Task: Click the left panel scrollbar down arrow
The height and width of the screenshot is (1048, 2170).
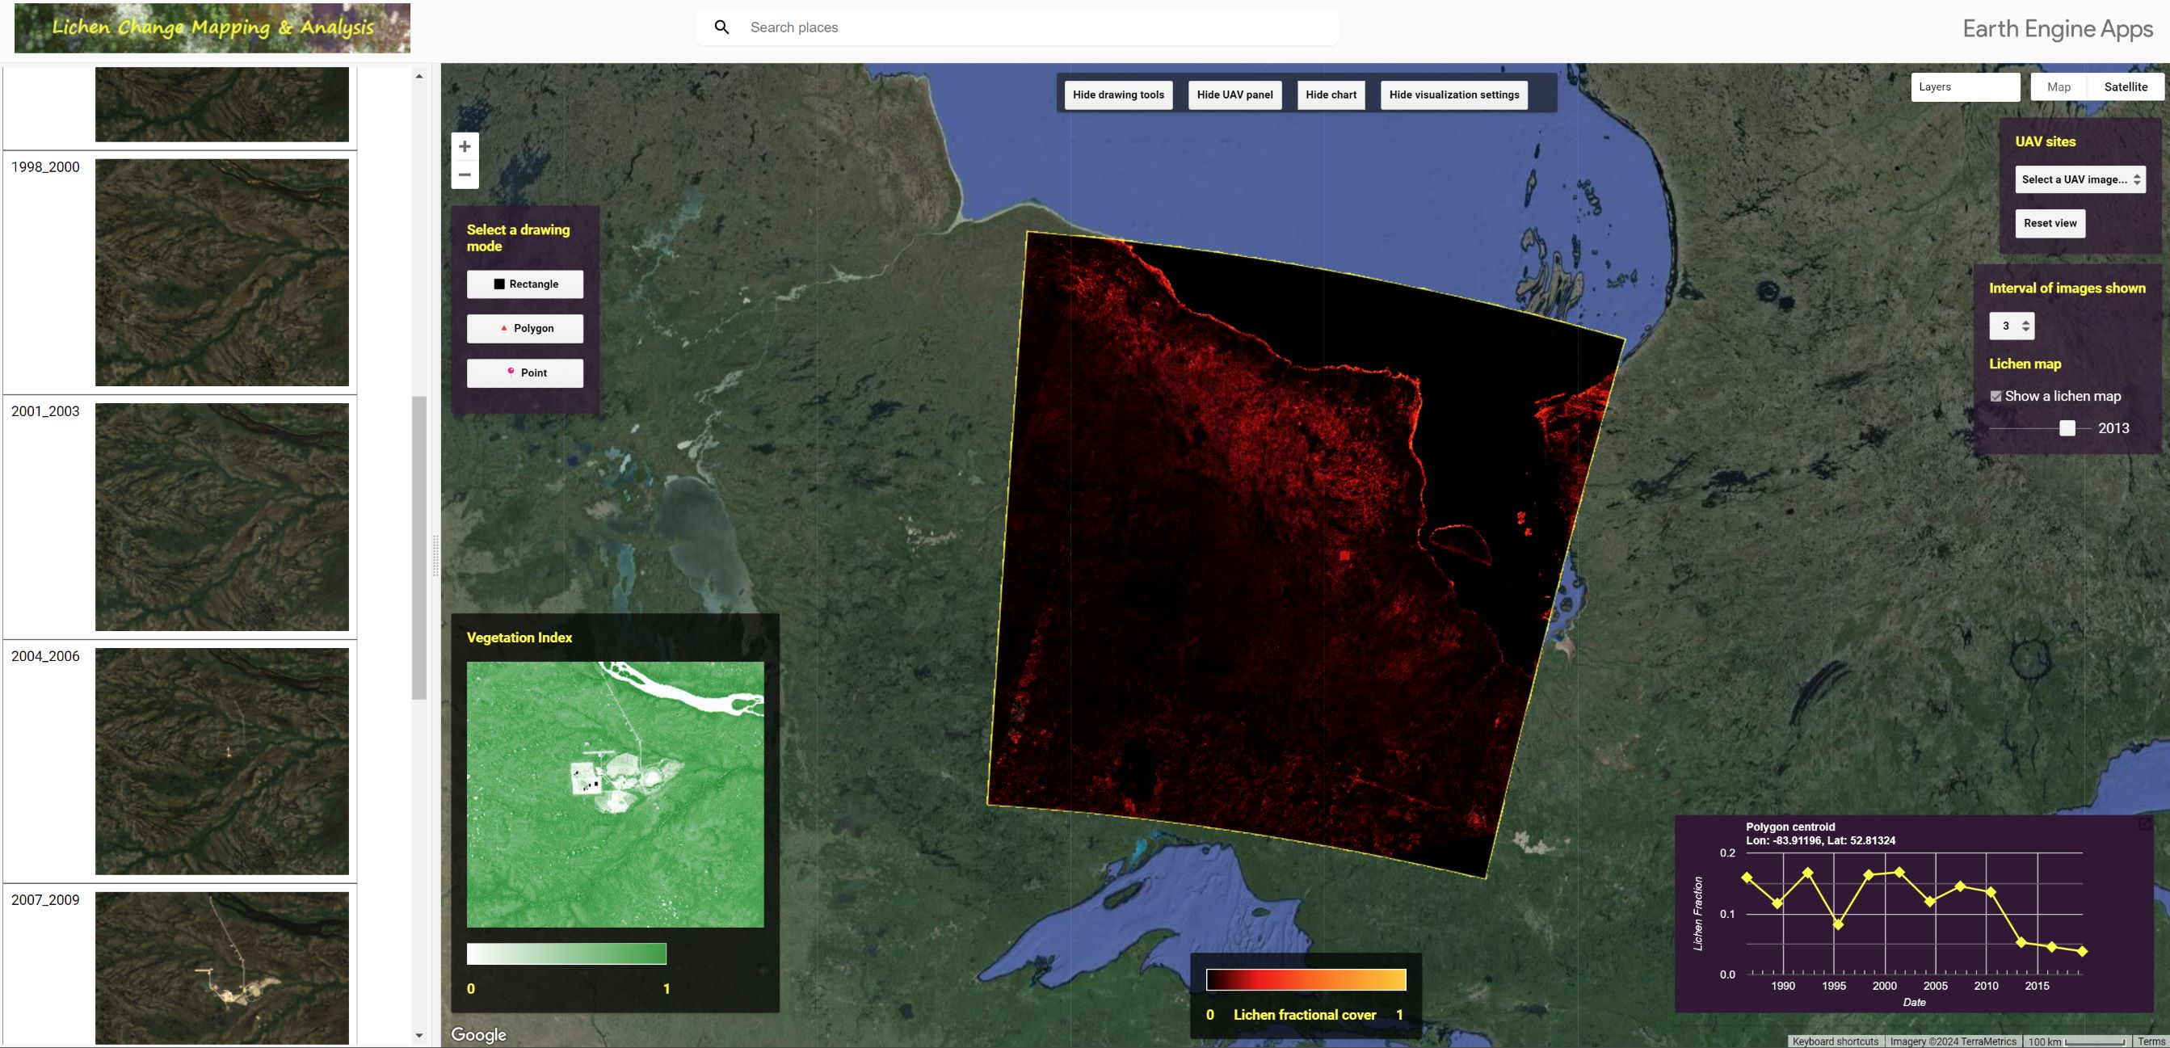Action: point(418,1035)
